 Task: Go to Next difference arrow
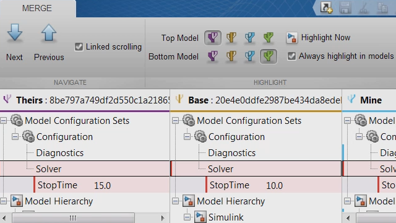click(15, 33)
